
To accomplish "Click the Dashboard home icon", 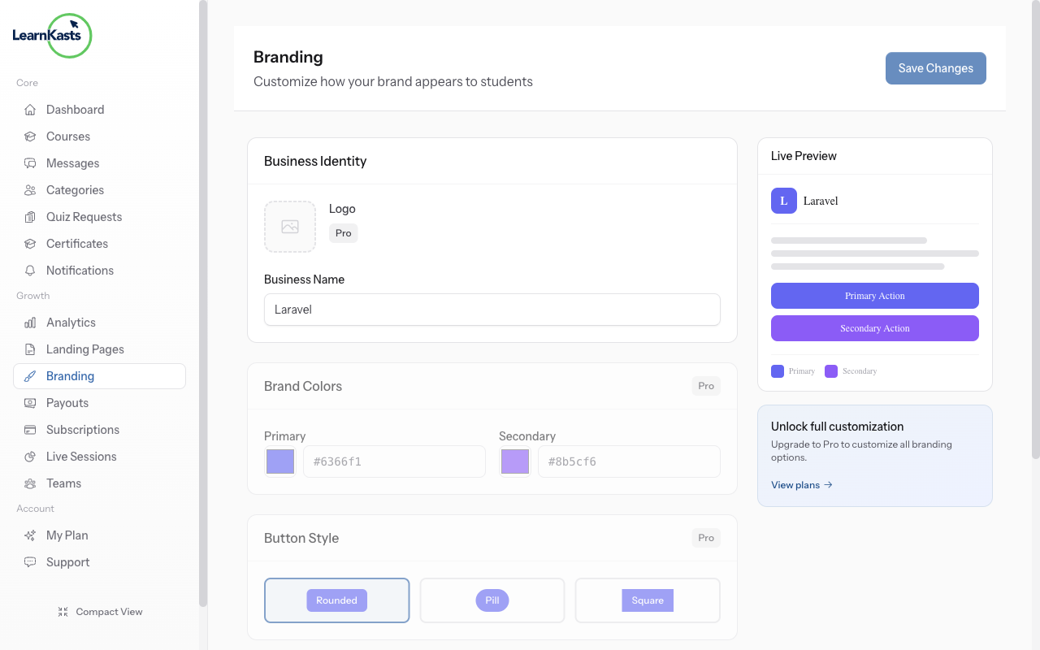I will click(x=30, y=109).
